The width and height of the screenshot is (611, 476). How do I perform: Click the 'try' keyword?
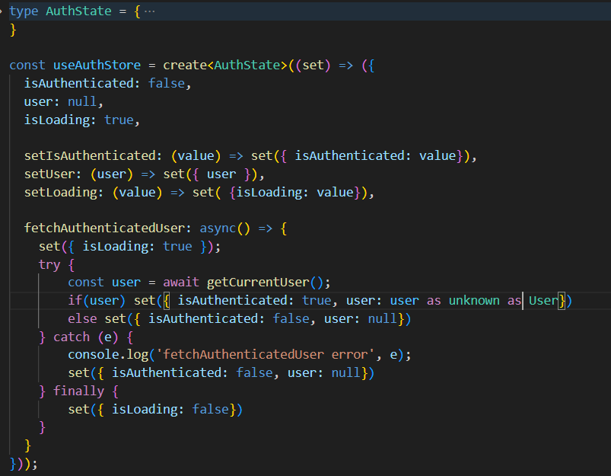pos(49,264)
